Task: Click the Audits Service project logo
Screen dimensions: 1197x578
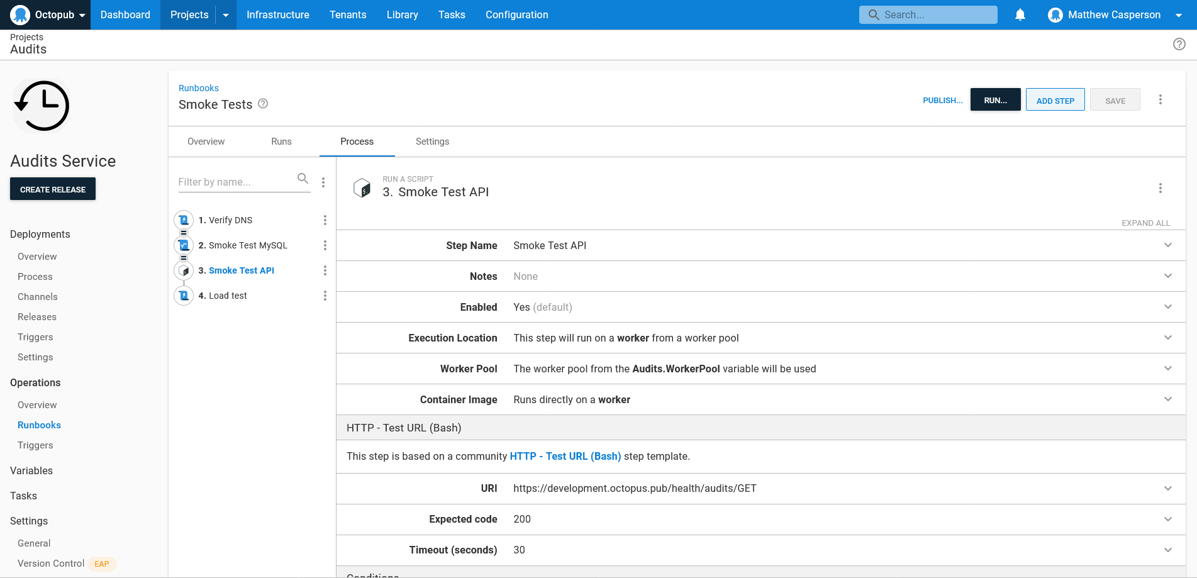Action: click(42, 106)
